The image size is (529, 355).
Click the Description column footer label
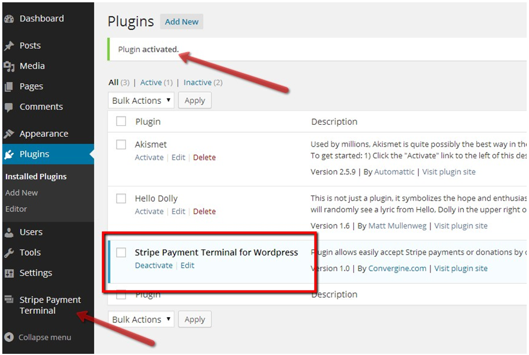tap(334, 295)
